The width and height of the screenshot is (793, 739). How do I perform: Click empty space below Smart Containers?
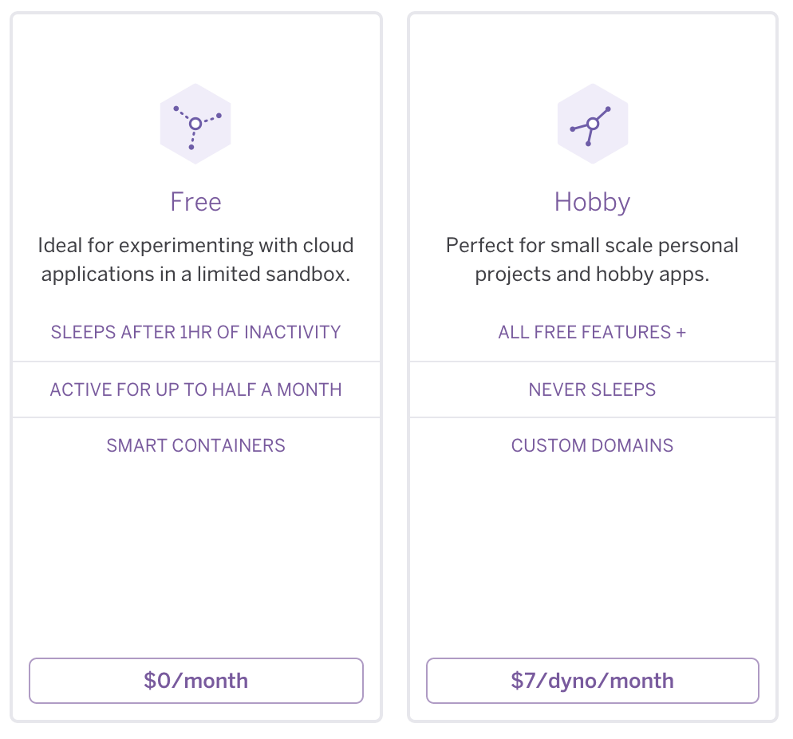coord(195,559)
